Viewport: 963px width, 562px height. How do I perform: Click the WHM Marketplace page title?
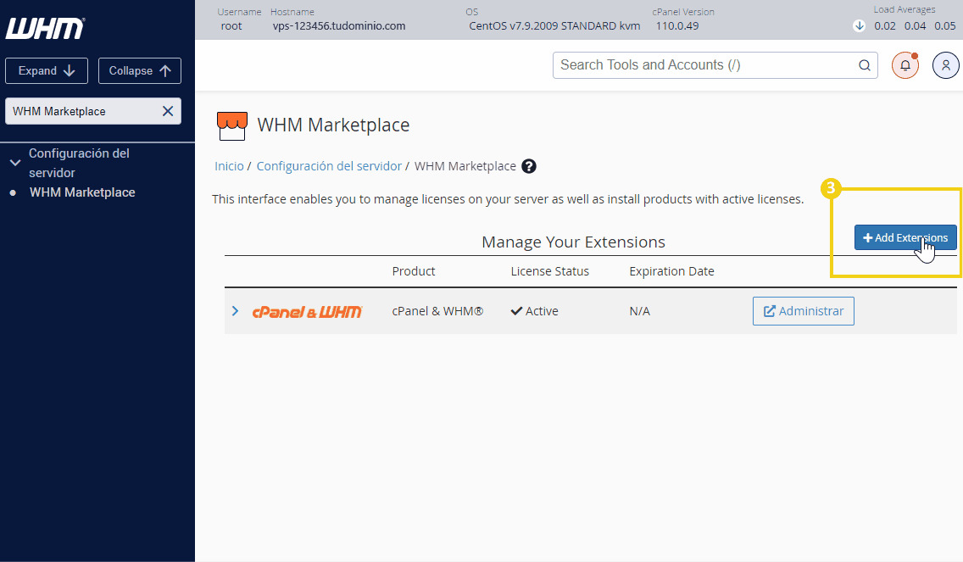tap(333, 125)
